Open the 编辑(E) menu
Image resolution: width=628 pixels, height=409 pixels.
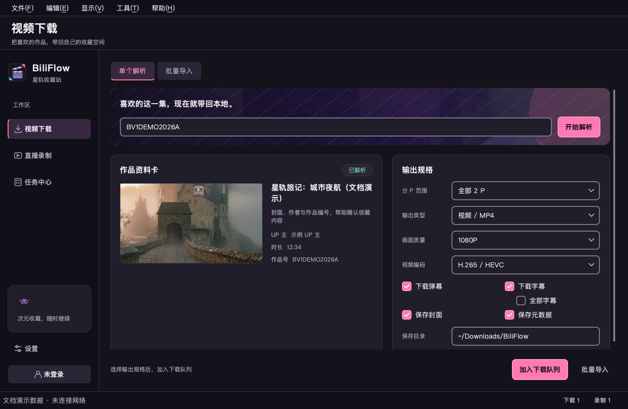58,8
